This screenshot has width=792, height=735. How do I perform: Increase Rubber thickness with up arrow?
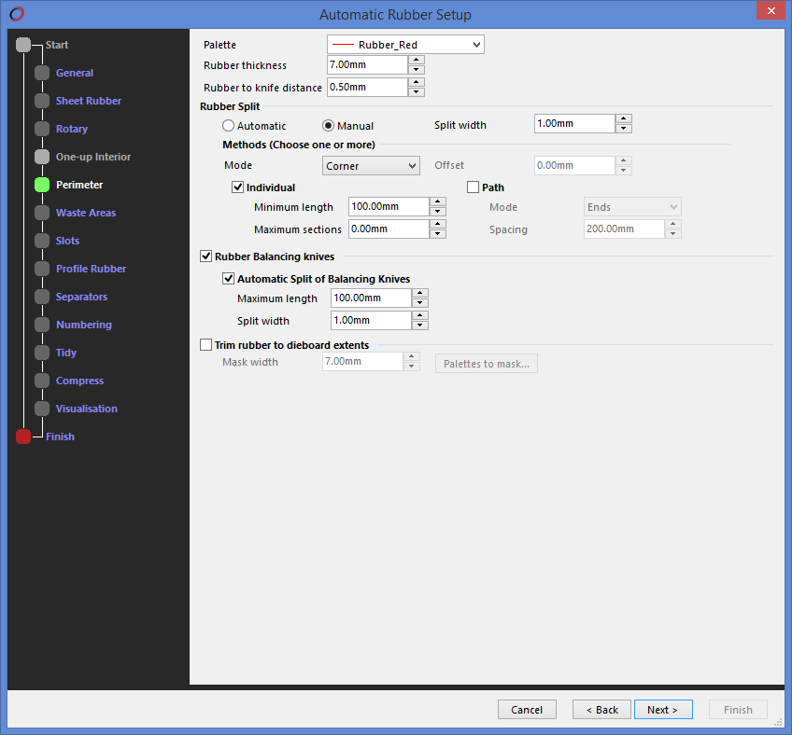417,60
